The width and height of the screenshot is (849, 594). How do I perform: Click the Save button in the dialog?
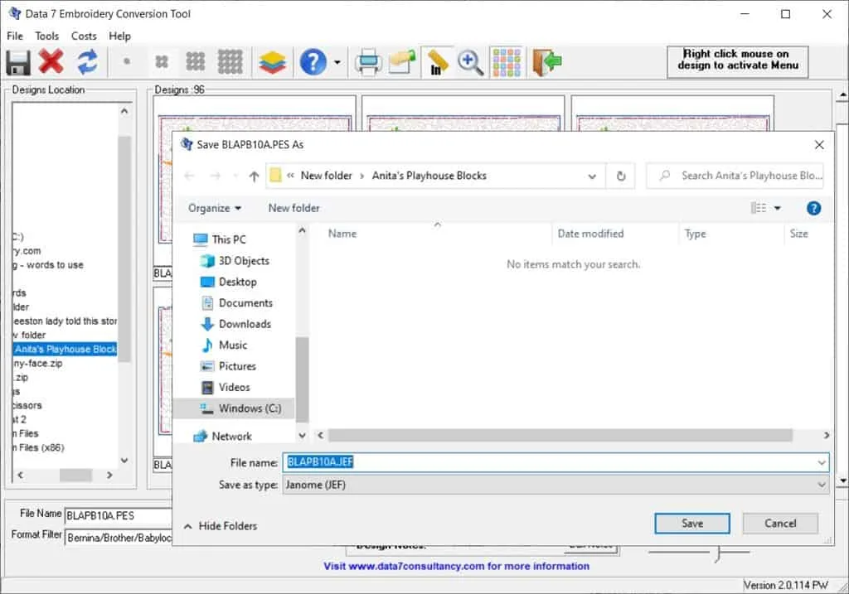[x=692, y=524]
